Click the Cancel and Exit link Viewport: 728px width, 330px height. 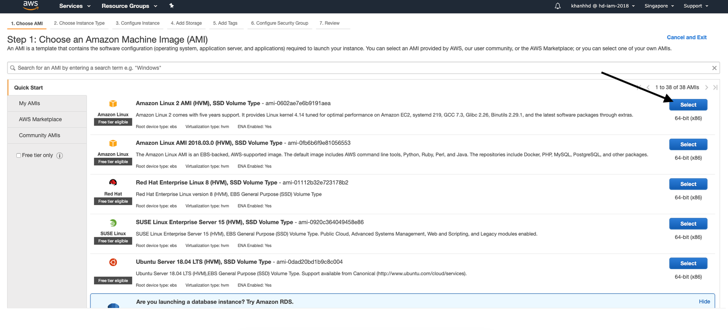coord(687,38)
